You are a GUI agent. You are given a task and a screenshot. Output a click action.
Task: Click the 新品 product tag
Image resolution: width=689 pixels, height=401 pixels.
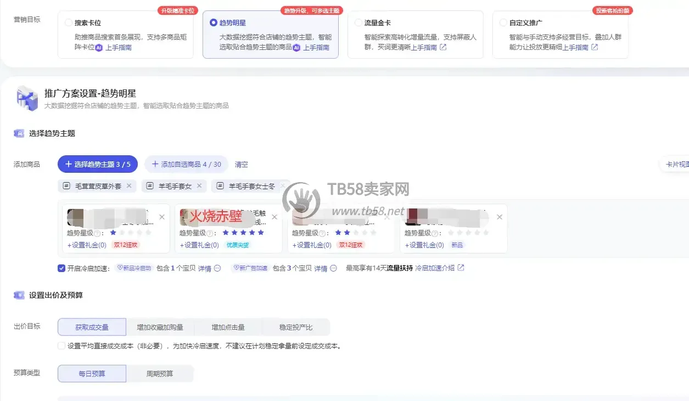457,245
